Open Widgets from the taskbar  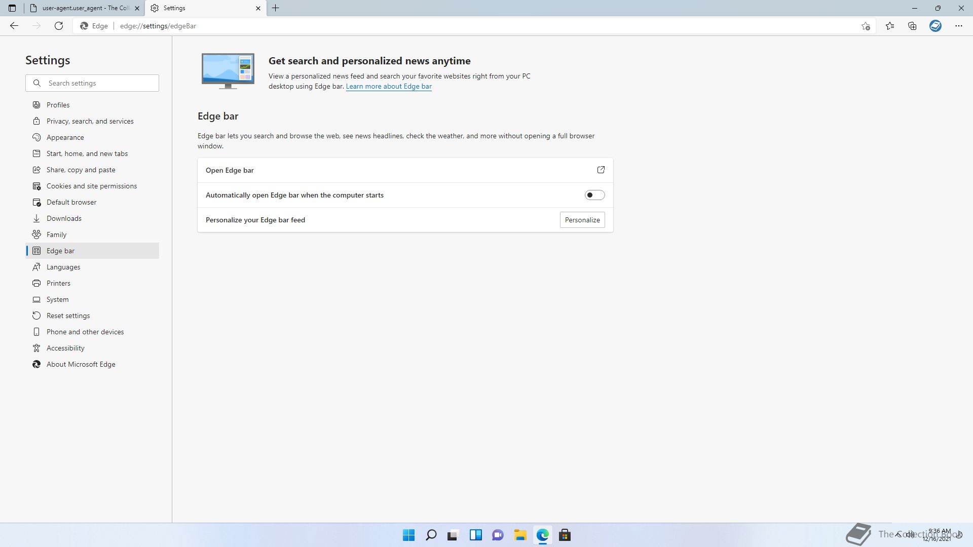tap(475, 535)
